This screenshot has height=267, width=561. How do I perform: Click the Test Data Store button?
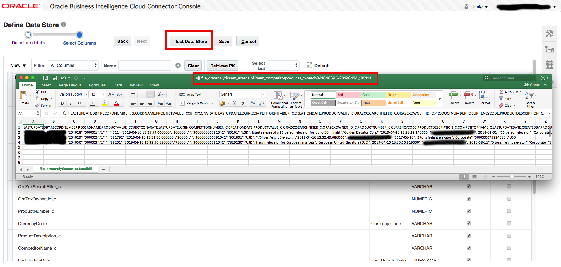(191, 41)
